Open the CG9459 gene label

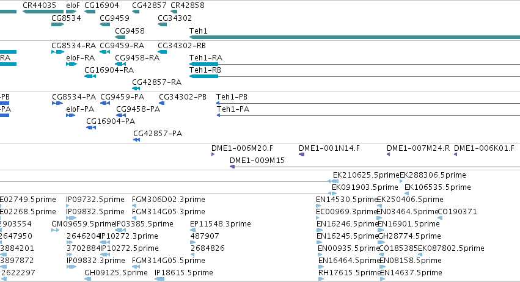click(114, 18)
